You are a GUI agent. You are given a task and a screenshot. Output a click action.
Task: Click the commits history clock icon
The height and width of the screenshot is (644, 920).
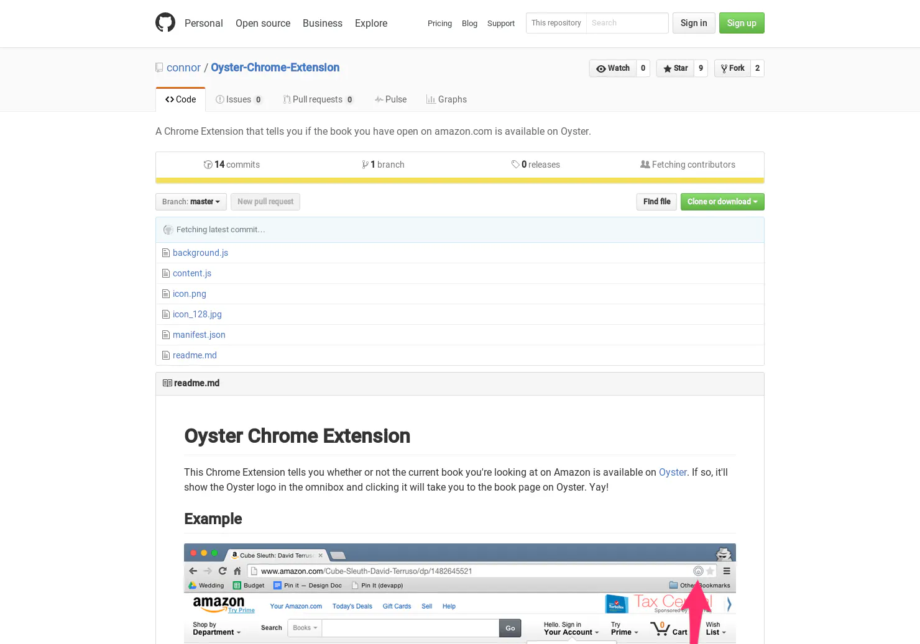click(x=208, y=165)
